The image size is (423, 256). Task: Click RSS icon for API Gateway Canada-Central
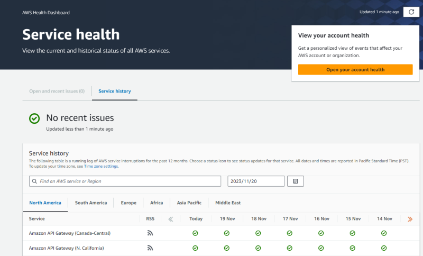[150, 233]
